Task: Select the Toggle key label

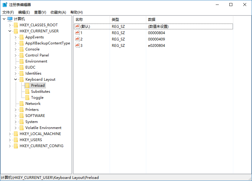Action: (37, 98)
